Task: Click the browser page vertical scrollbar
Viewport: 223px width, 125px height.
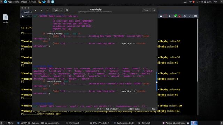Action: click(198, 50)
